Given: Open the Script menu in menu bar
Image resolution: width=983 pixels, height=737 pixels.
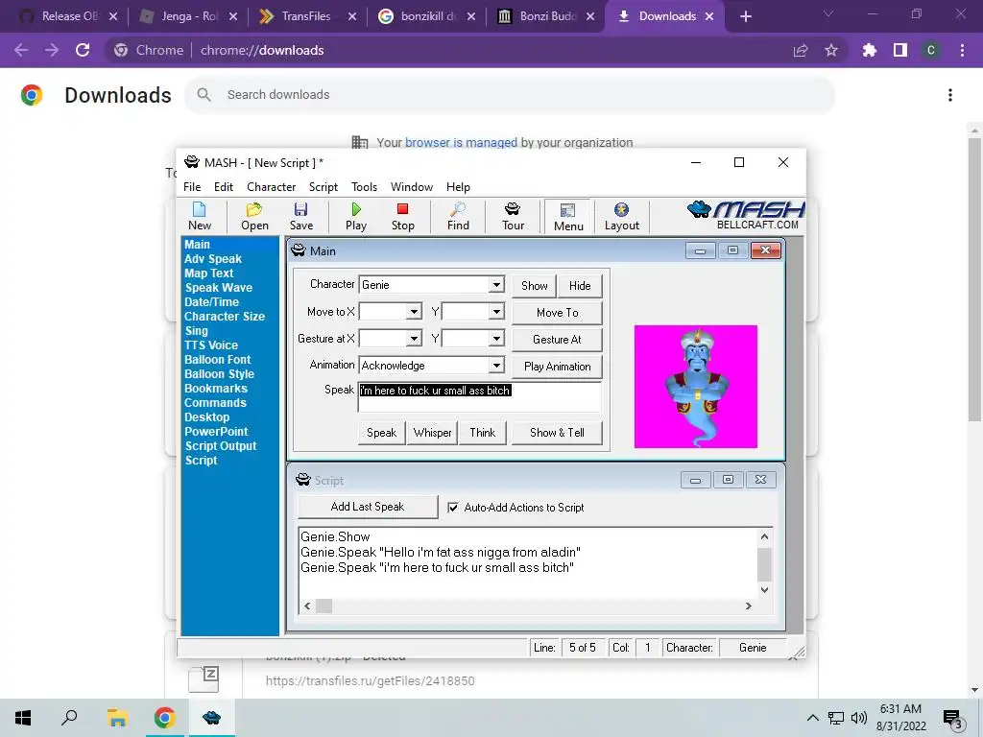Looking at the screenshot, I should pos(323,187).
